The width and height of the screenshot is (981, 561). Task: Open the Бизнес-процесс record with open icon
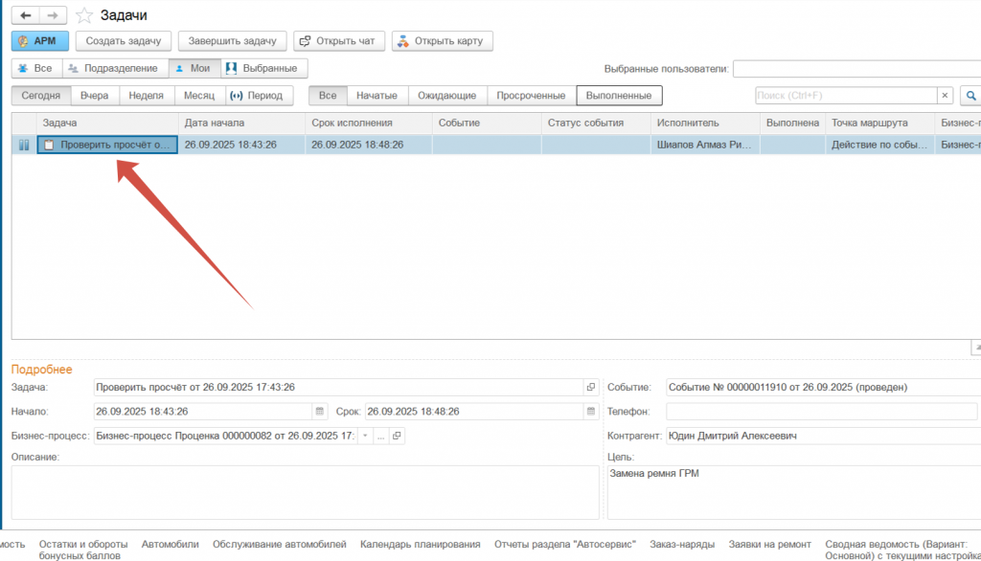click(x=397, y=437)
